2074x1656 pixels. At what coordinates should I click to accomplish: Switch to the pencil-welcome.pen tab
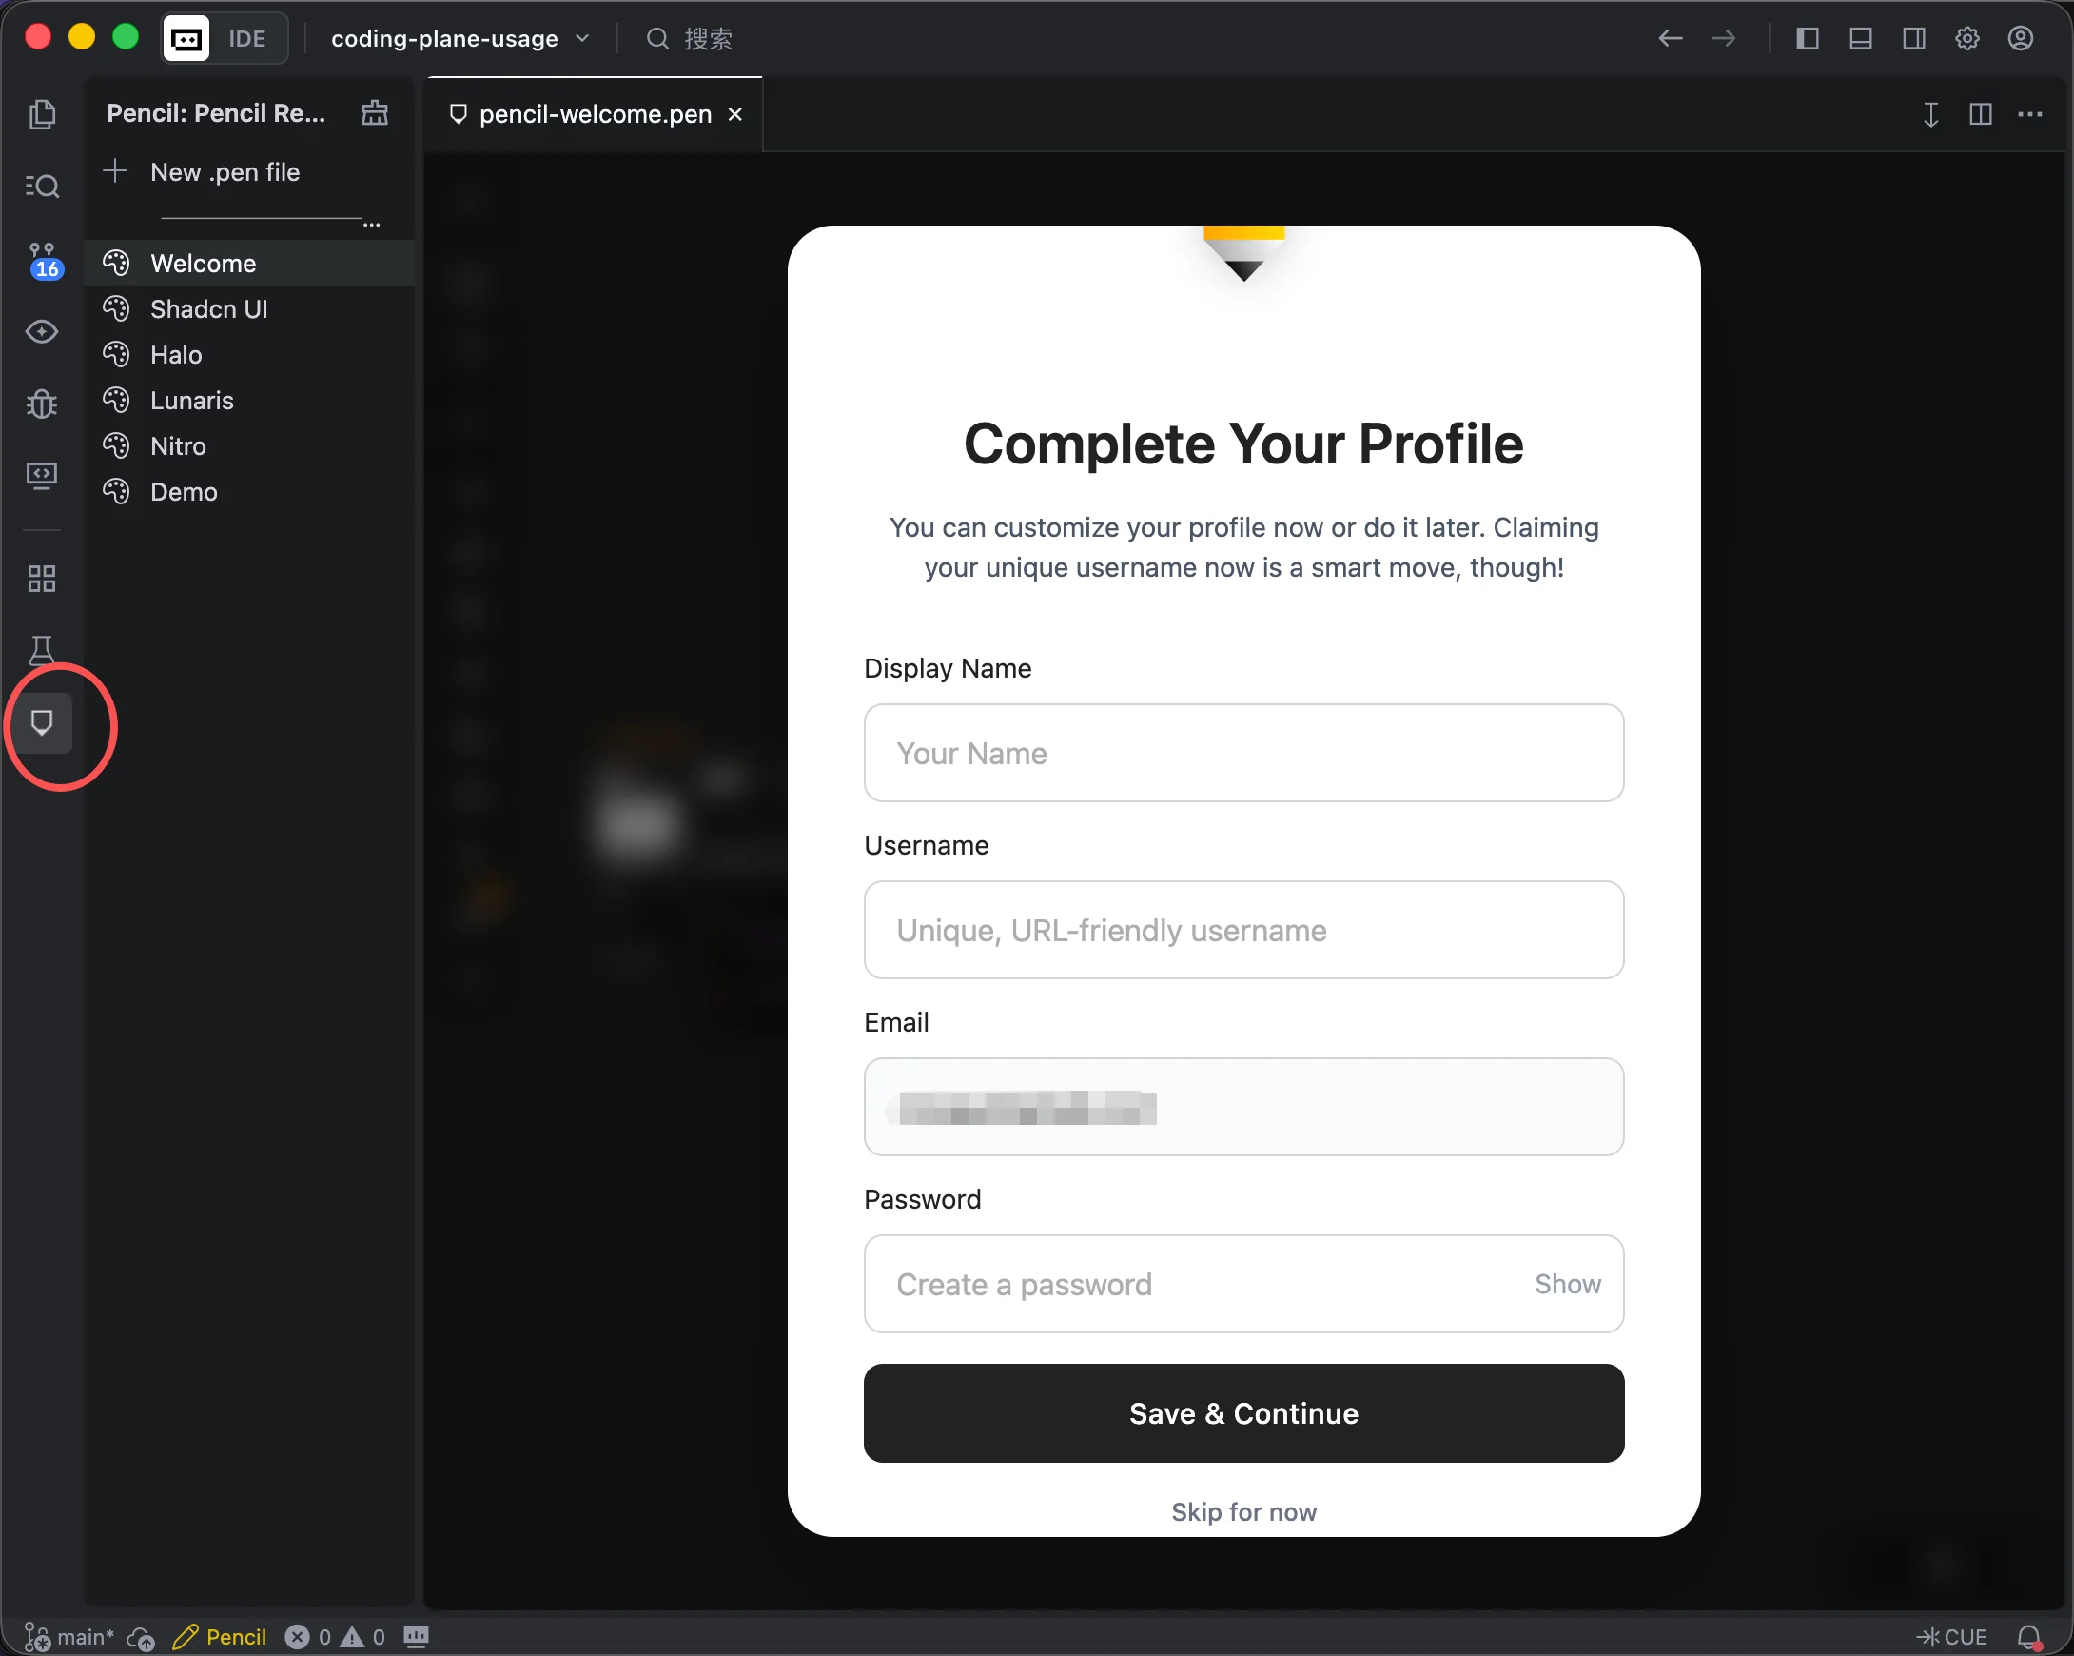(x=595, y=114)
